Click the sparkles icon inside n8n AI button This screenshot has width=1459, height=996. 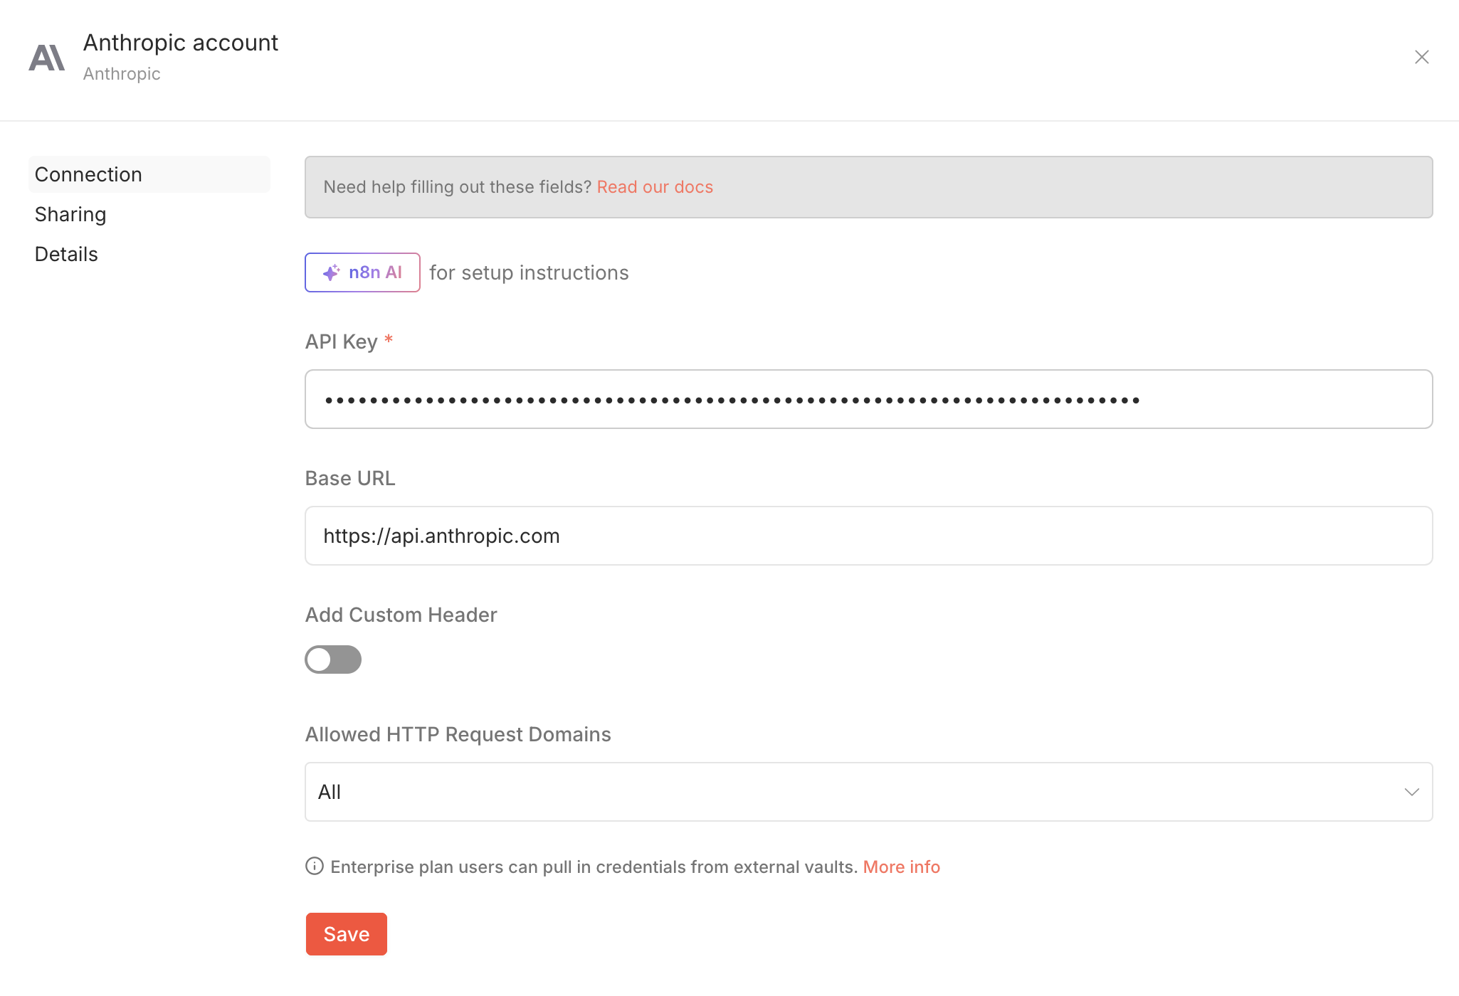point(331,272)
